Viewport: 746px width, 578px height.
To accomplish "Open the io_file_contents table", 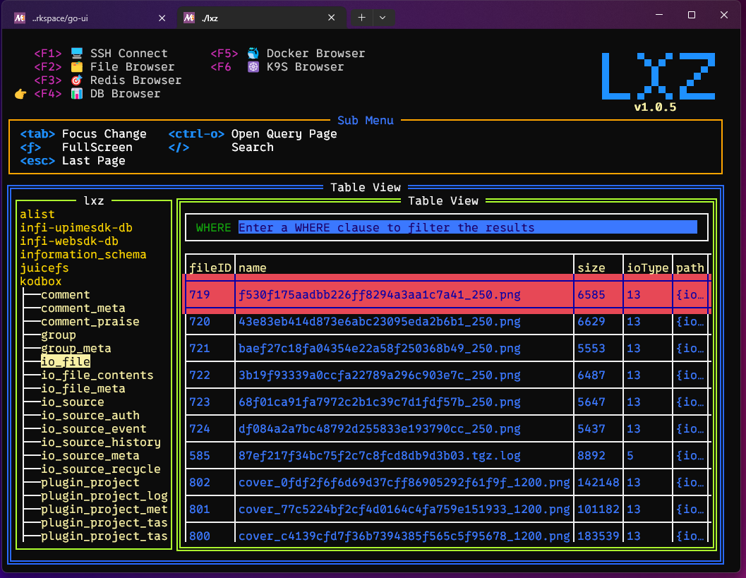I will 97,375.
